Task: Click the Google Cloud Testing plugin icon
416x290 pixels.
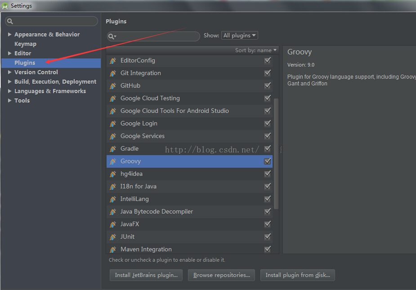Action: pyautogui.click(x=113, y=98)
